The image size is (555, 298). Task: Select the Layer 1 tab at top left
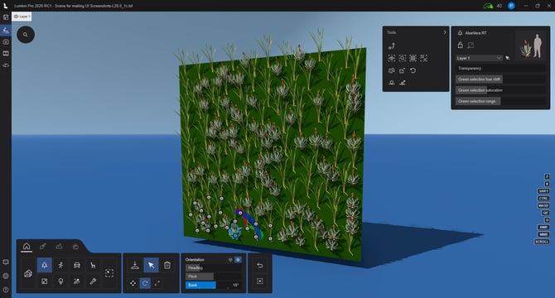click(22, 17)
